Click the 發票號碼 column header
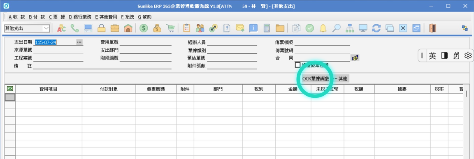 [x=156, y=89]
